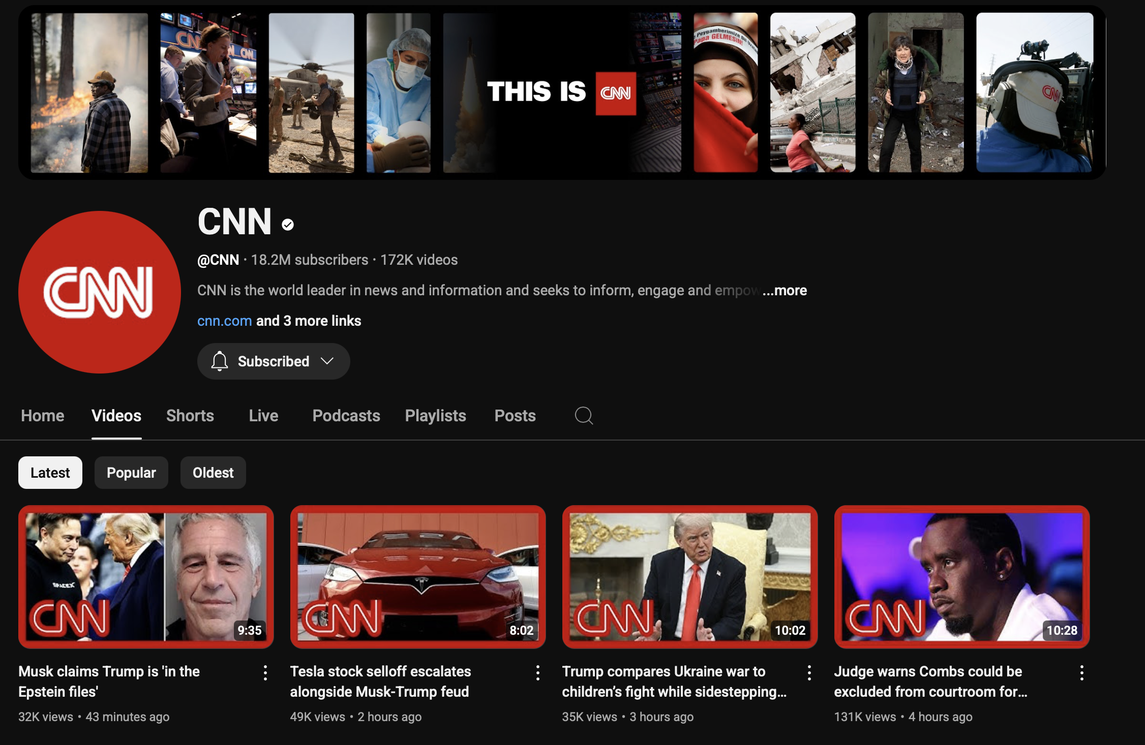Open the Posts tab
Screen dimensions: 1145x745
click(515, 416)
